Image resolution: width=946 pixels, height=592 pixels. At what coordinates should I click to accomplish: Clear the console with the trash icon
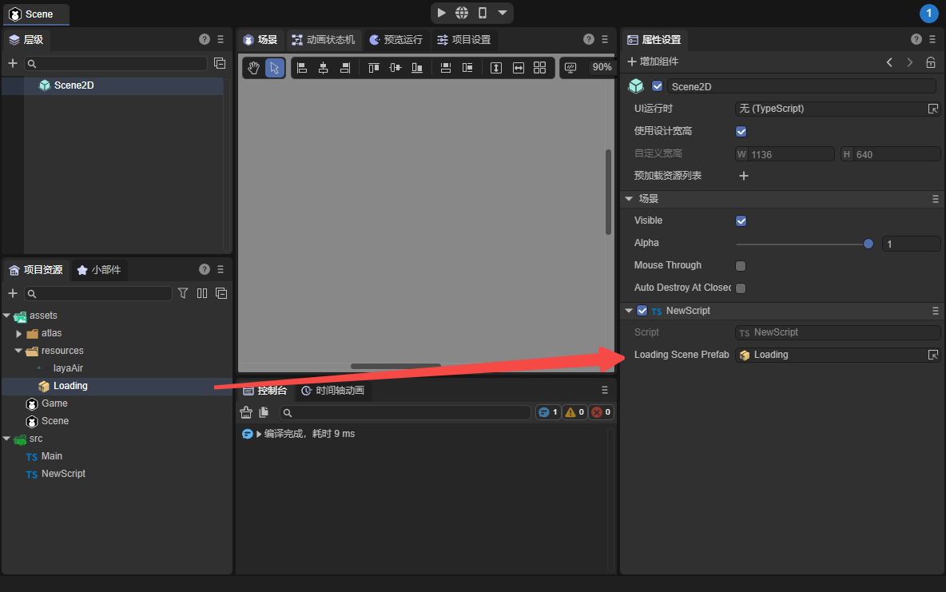pyautogui.click(x=246, y=412)
